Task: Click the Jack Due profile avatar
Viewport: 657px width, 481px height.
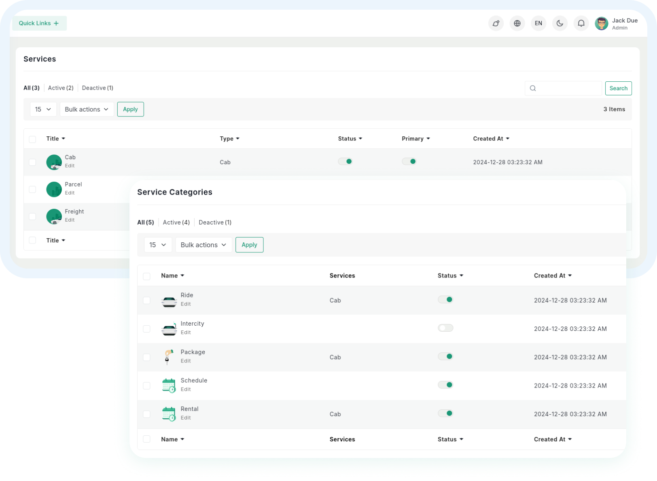Action: point(601,23)
